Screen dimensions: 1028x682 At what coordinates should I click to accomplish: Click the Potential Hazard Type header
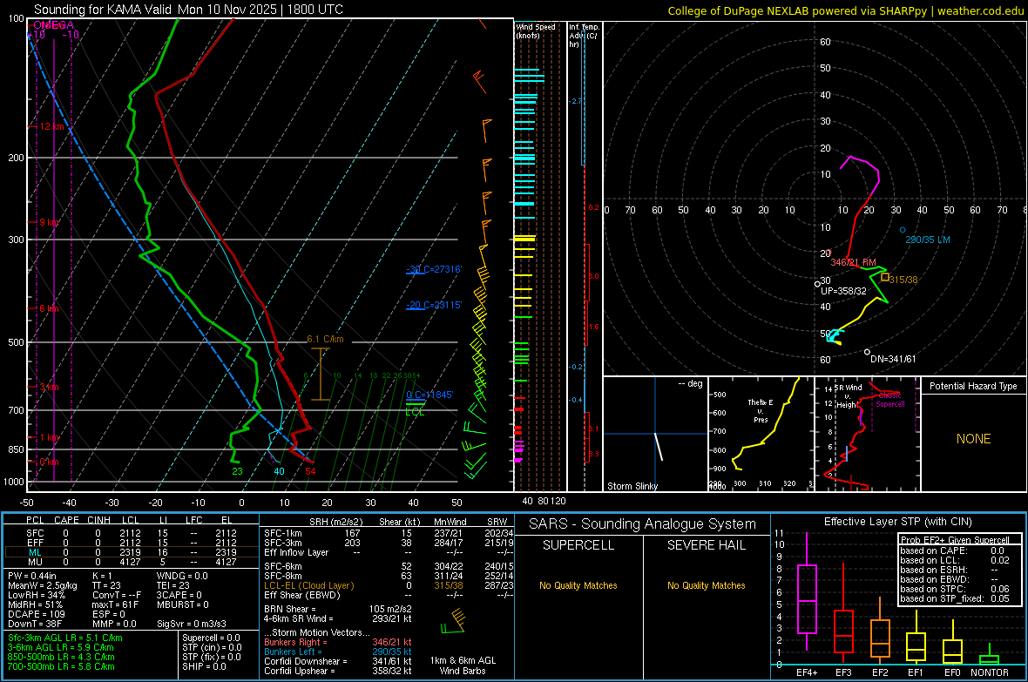point(974,386)
